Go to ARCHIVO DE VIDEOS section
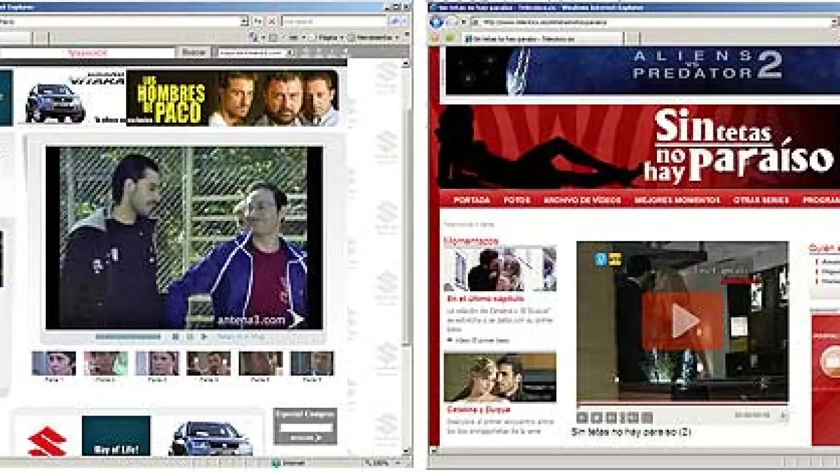Screen dimensions: 840x472 click(x=581, y=200)
